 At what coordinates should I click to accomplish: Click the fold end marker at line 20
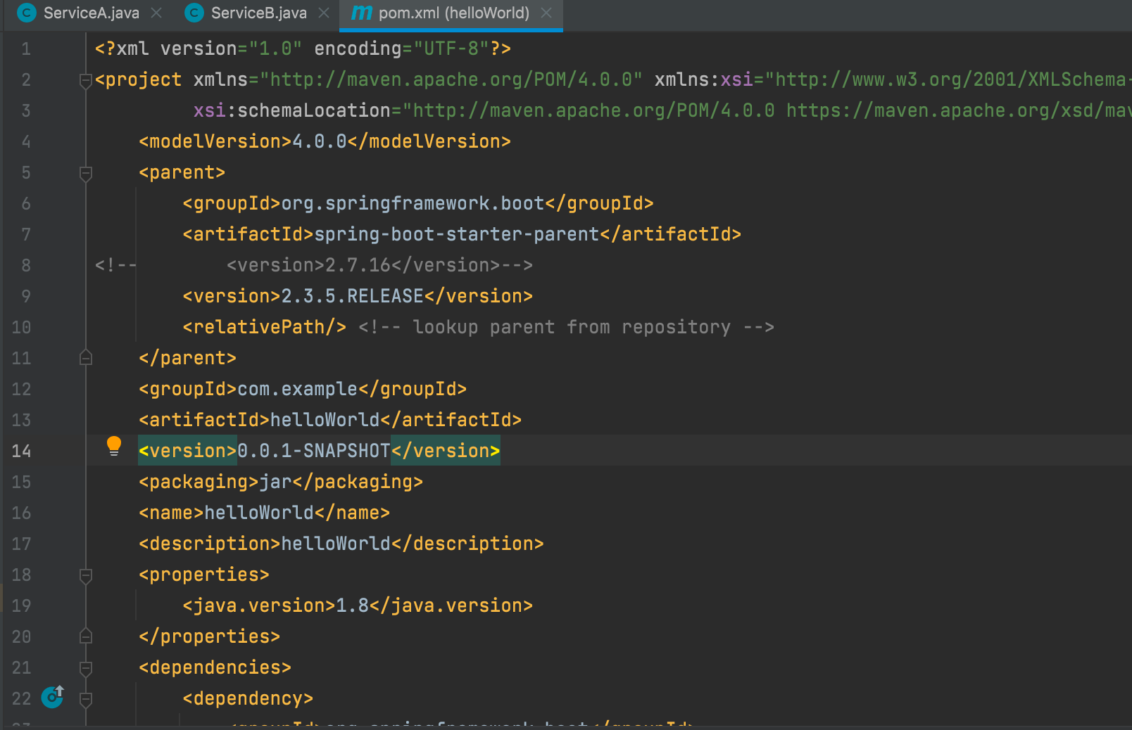pos(86,636)
